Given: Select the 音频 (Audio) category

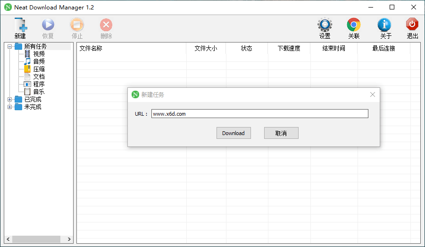Looking at the screenshot, I should click(39, 61).
